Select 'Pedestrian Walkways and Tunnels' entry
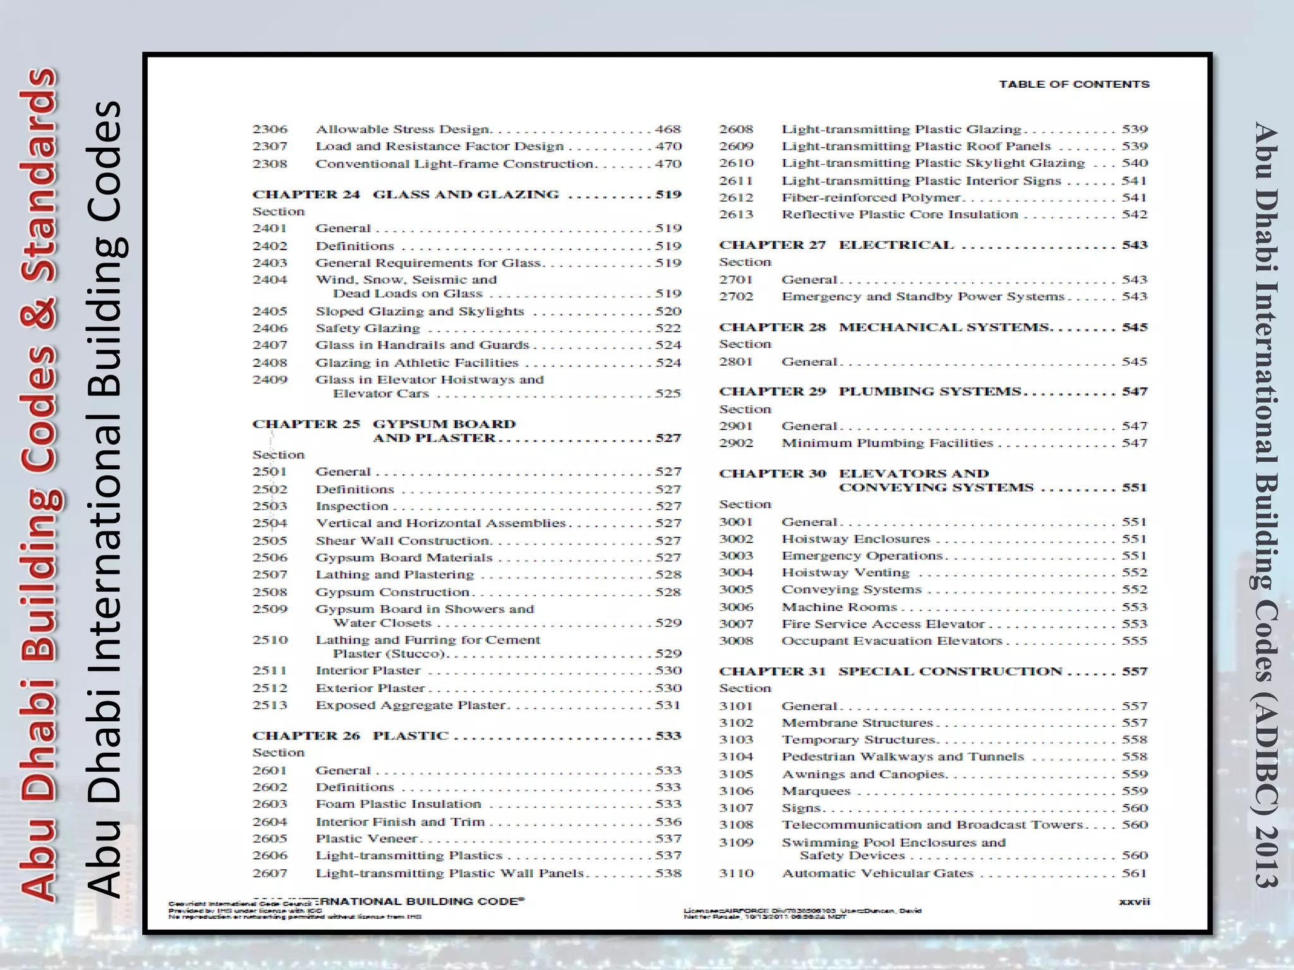 (x=933, y=757)
